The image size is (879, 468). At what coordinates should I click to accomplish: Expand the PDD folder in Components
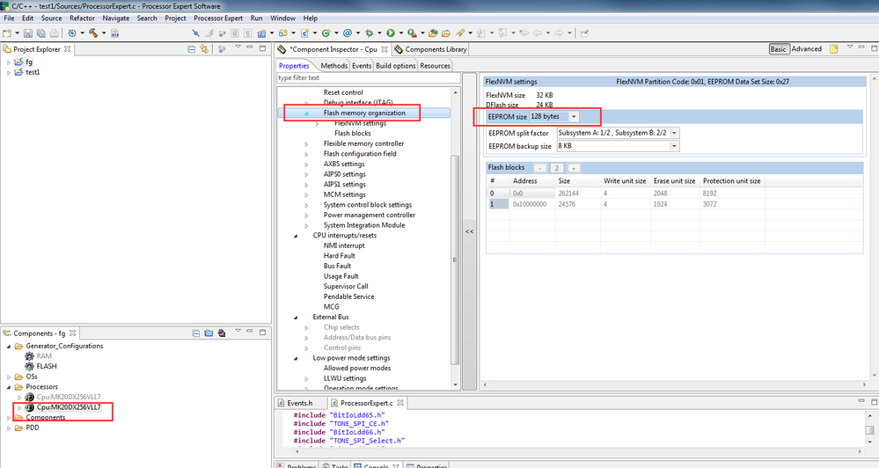9,428
